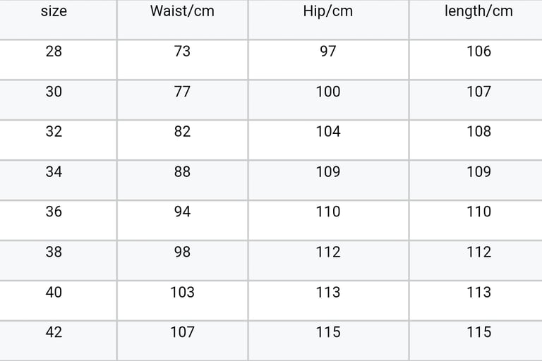Select waist value 77 for size 30

tap(182, 92)
